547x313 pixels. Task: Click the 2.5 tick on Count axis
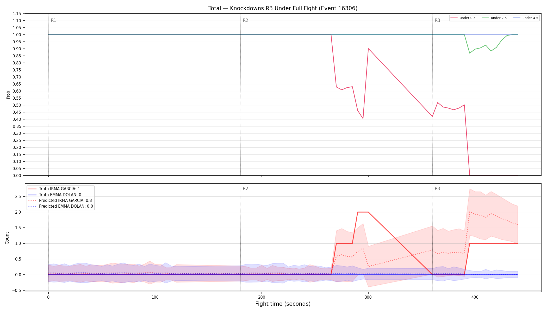coord(18,196)
